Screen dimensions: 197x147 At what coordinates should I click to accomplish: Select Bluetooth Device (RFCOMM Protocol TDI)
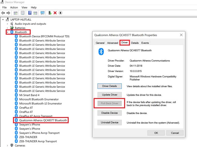pyautogui.click(x=44, y=36)
